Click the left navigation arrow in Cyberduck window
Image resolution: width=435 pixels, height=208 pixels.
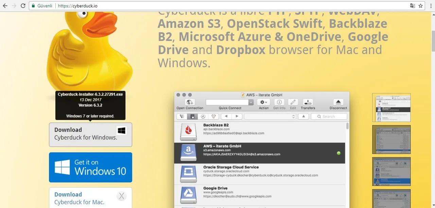click(x=226, y=116)
